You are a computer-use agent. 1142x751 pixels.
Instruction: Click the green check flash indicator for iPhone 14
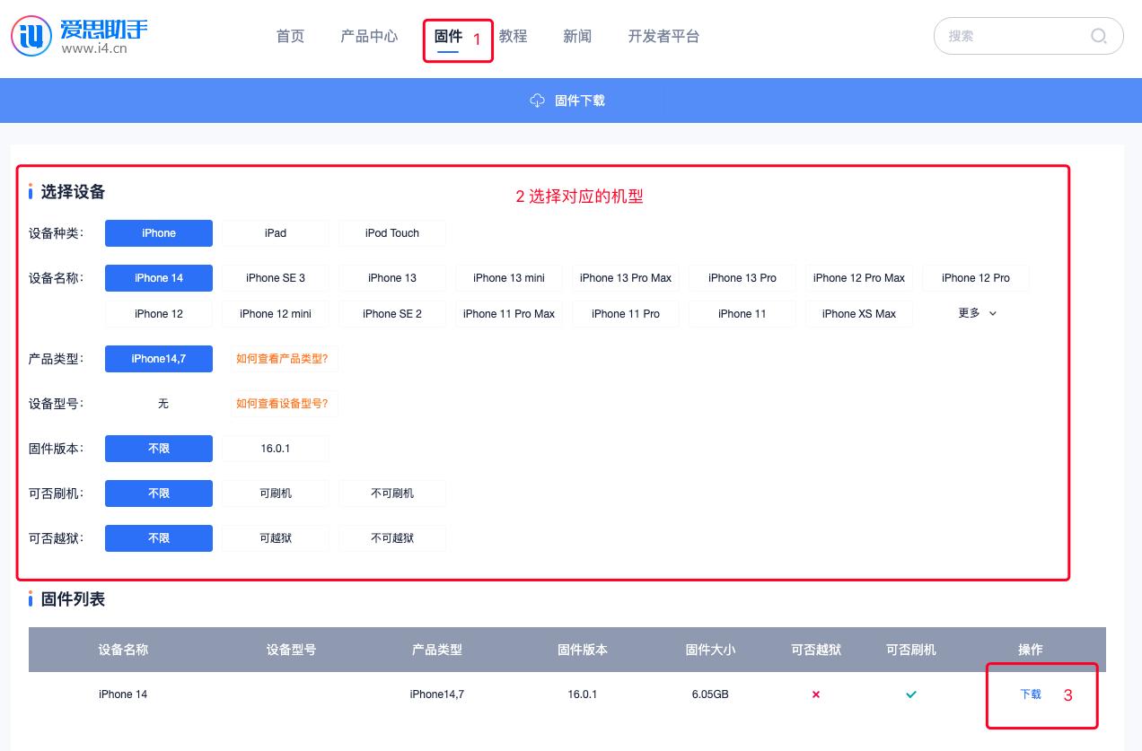click(x=910, y=694)
